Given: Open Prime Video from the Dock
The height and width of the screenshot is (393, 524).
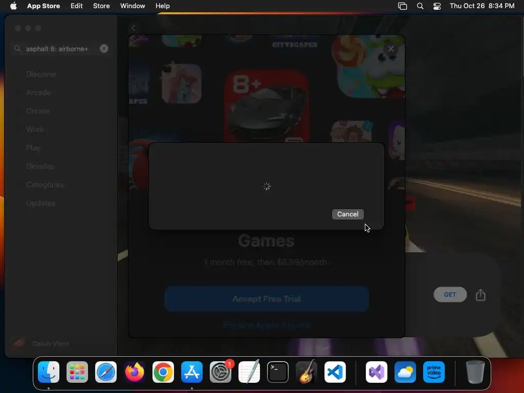Looking at the screenshot, I should 434,372.
